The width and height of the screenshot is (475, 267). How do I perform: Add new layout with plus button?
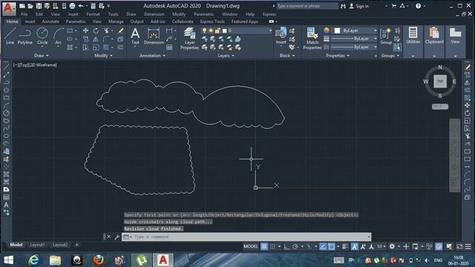(x=76, y=245)
